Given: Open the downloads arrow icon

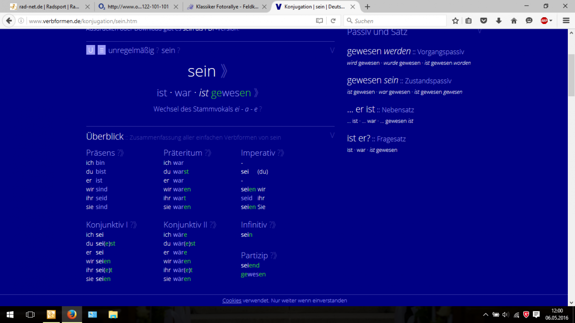Looking at the screenshot, I should point(499,21).
